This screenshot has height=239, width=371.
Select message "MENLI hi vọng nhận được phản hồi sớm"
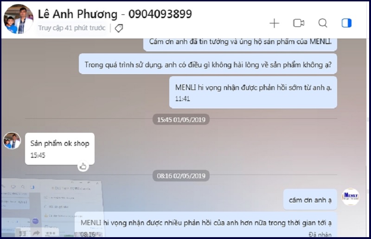253,92
